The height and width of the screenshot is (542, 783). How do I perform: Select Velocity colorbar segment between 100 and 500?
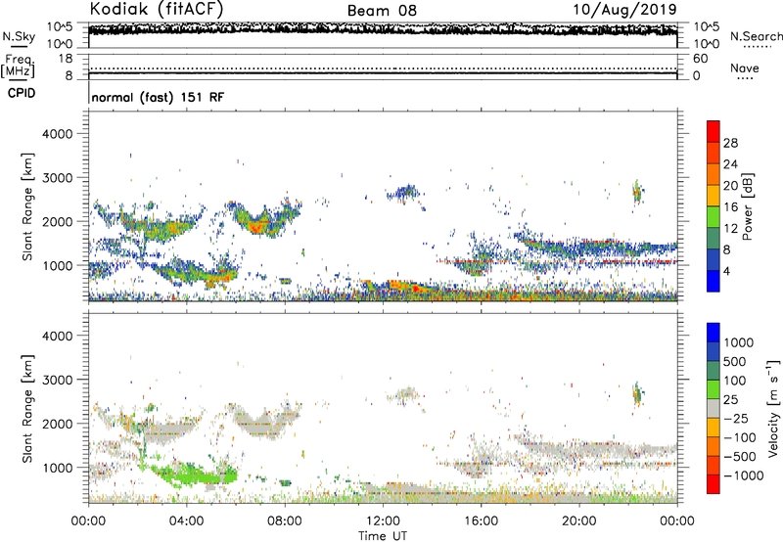pyautogui.click(x=714, y=370)
